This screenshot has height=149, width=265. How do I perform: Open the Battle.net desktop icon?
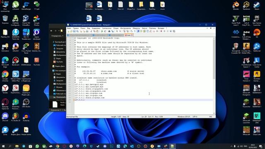(257, 48)
